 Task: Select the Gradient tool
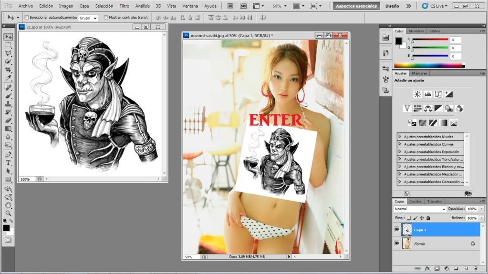click(x=8, y=129)
